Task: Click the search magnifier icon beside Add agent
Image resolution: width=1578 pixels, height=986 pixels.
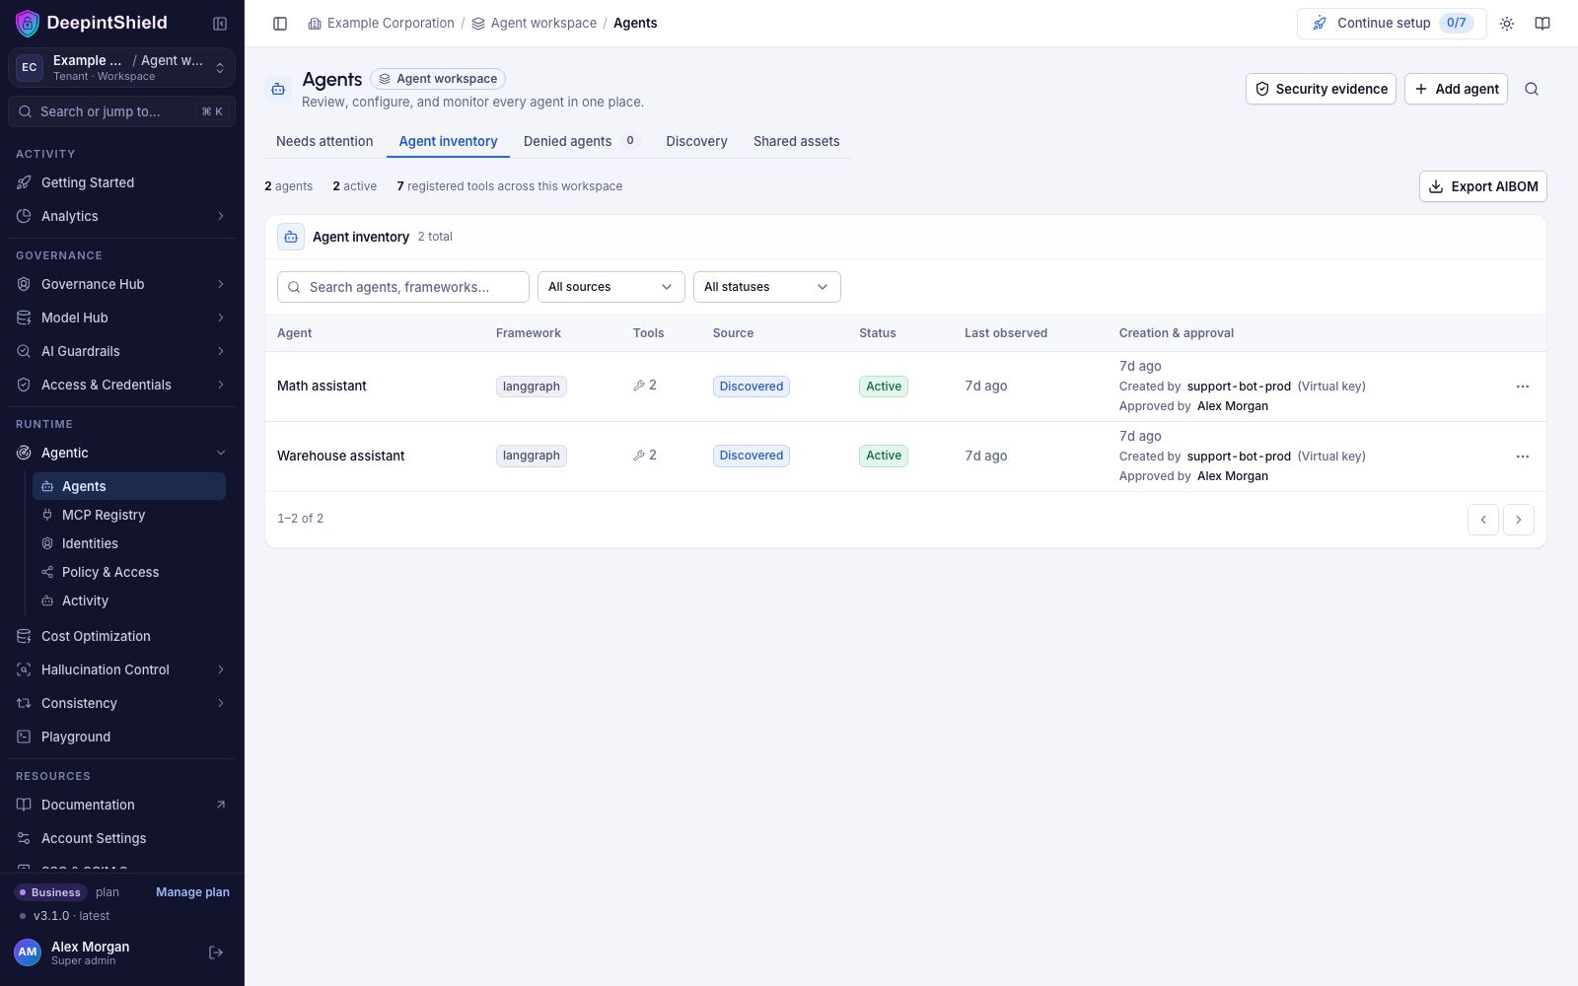Action: coord(1532,89)
